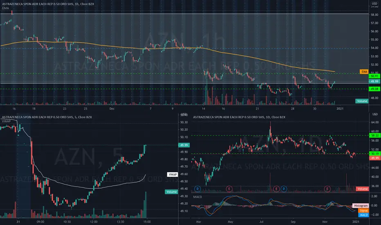The width and height of the screenshot is (381, 225).
Task: Click the dividend D marker after July
Action: coord(284,189)
